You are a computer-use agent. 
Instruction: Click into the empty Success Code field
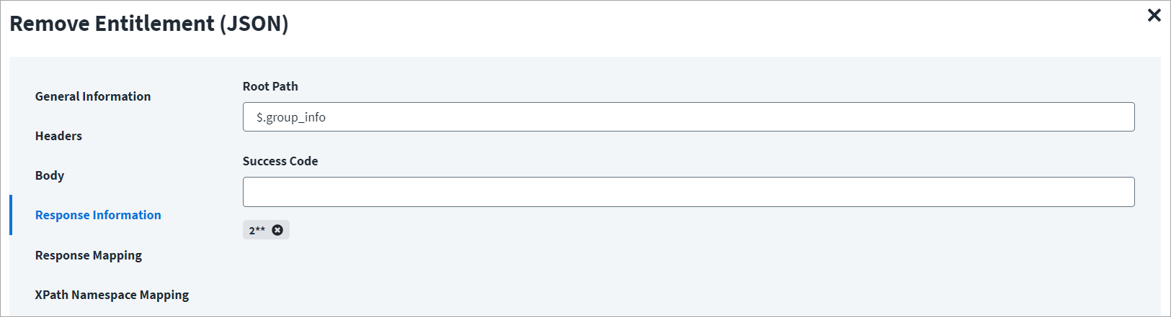[x=688, y=192]
